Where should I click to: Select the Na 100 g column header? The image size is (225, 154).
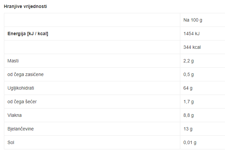tap(193, 20)
